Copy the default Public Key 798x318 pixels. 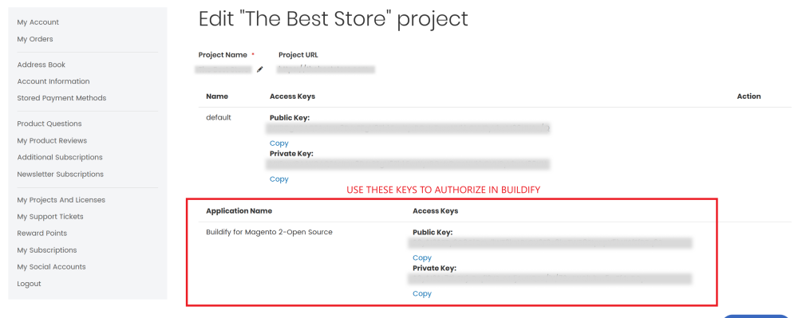279,143
